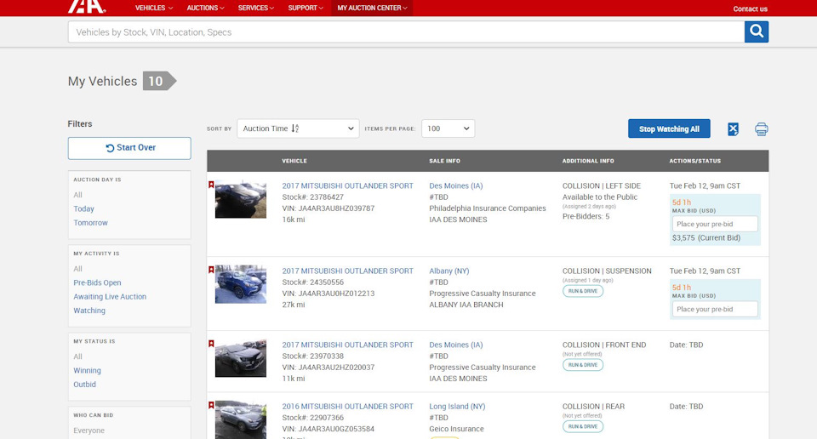Click the Stop Watching All button
Image resolution: width=817 pixels, height=439 pixels.
click(x=669, y=128)
